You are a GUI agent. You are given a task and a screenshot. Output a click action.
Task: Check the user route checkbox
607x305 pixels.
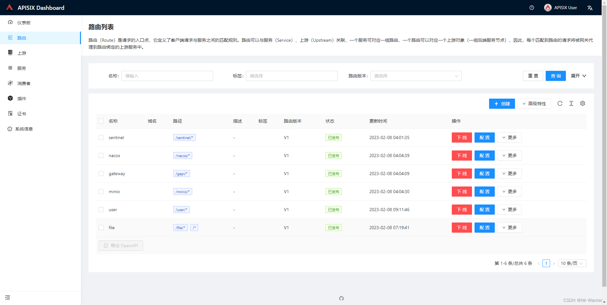[x=101, y=210]
